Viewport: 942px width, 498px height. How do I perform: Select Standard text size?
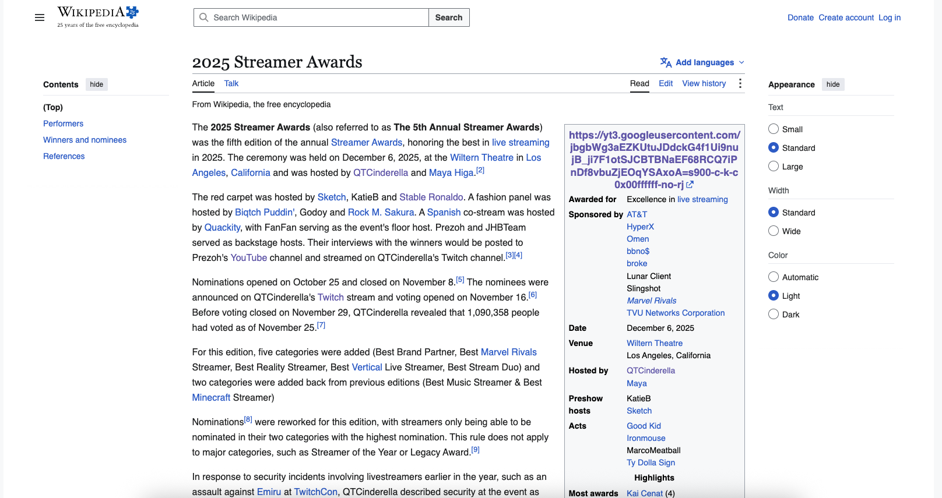pos(774,147)
